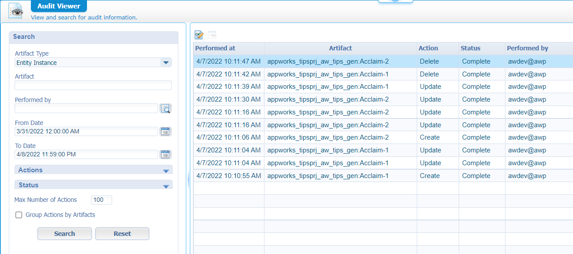Click the Update action at 10:11:39 AM
Image resolution: width=573 pixels, height=254 pixels.
click(430, 87)
